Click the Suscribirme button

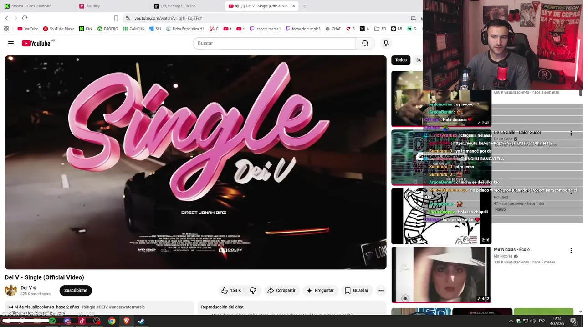(x=76, y=291)
